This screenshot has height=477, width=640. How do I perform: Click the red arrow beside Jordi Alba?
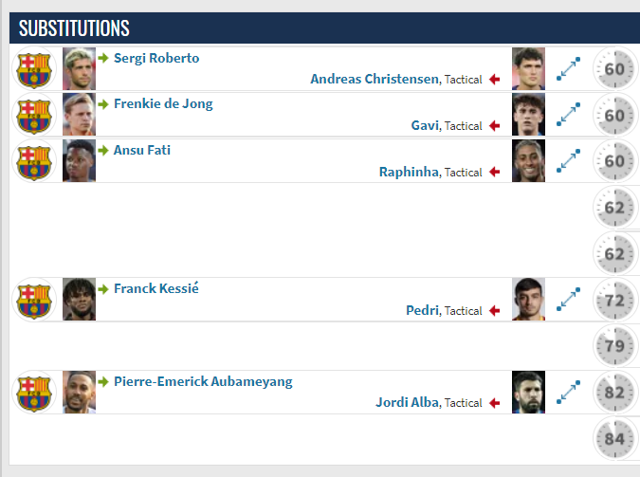click(x=495, y=403)
